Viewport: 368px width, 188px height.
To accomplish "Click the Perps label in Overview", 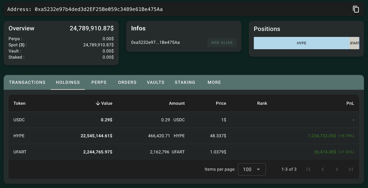I will 15,39.
